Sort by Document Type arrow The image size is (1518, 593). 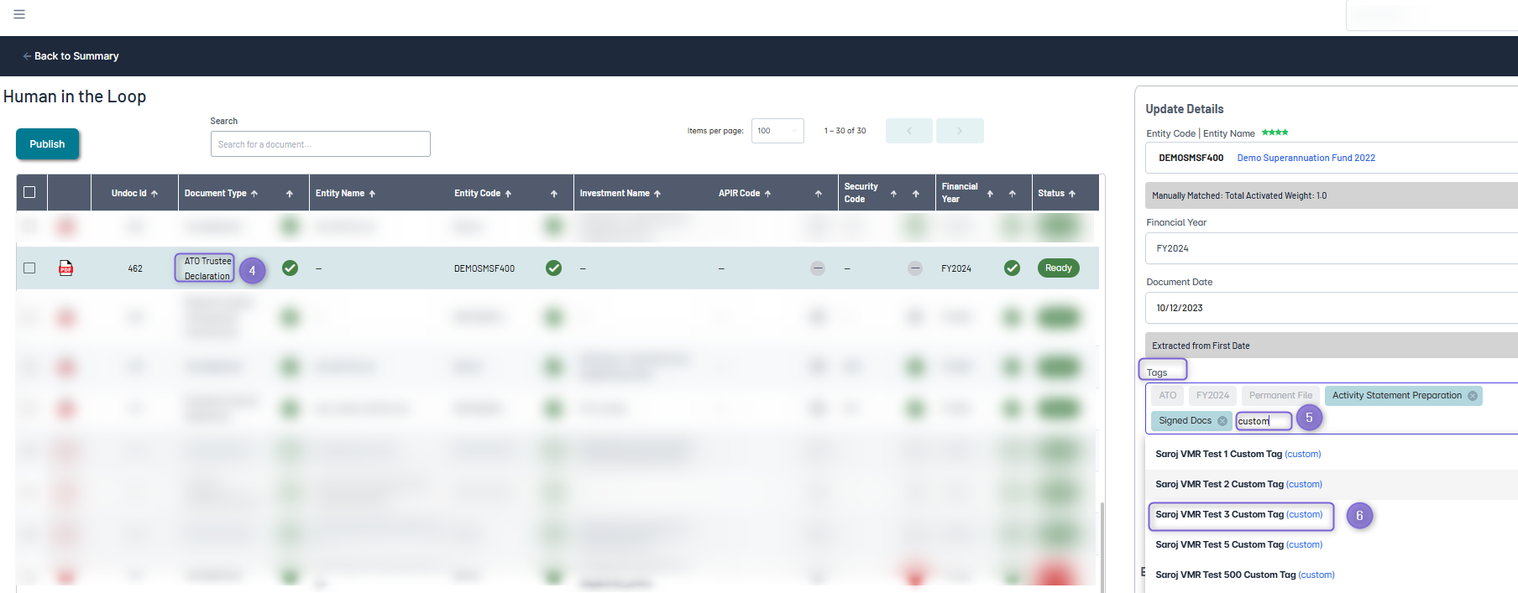[254, 194]
